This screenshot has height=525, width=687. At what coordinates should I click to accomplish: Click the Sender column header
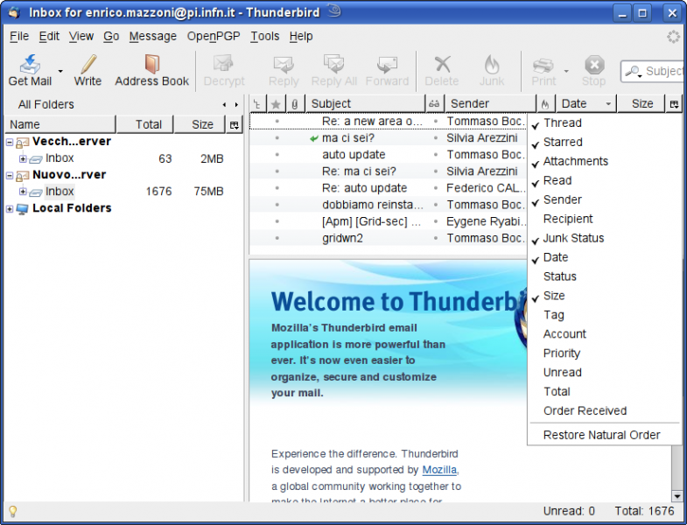490,104
